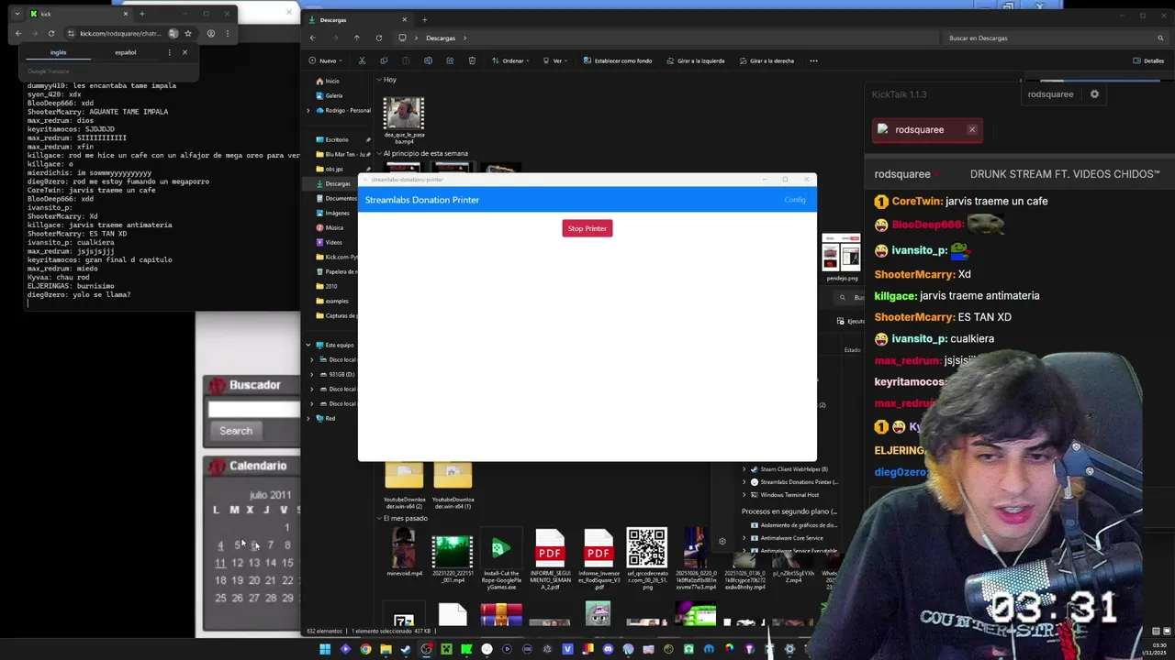Open KickTalk settings gear icon
The image size is (1175, 660).
1094,93
